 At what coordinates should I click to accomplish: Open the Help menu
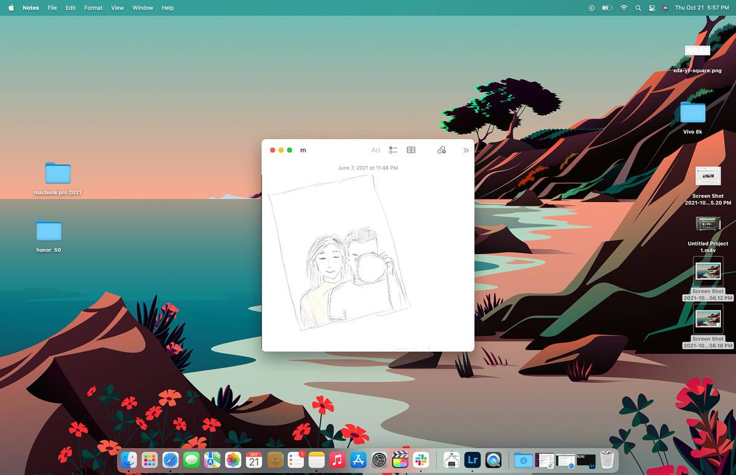coord(167,8)
